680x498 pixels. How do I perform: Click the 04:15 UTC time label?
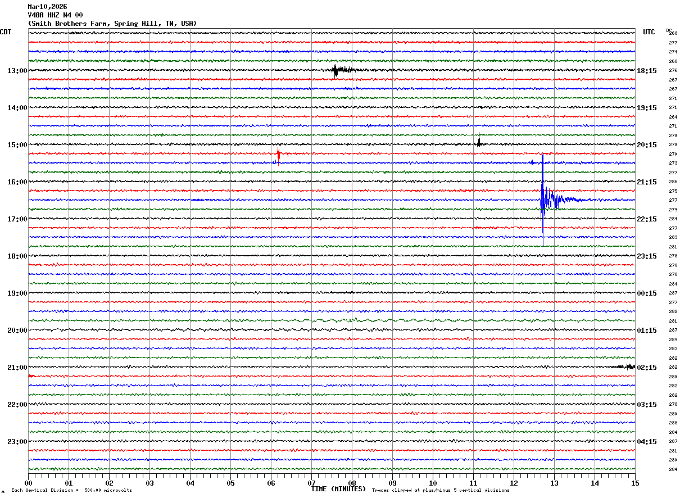click(647, 442)
